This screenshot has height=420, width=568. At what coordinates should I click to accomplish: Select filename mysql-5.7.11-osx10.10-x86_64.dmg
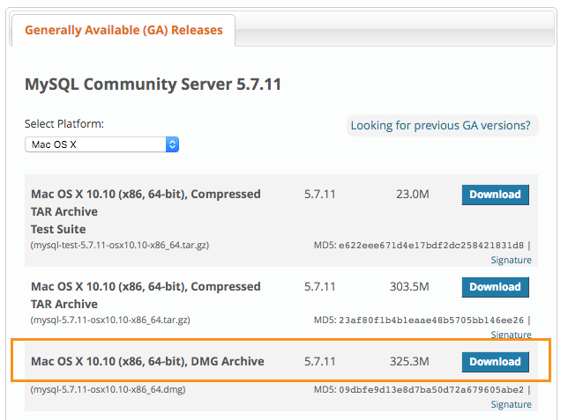tap(108, 389)
